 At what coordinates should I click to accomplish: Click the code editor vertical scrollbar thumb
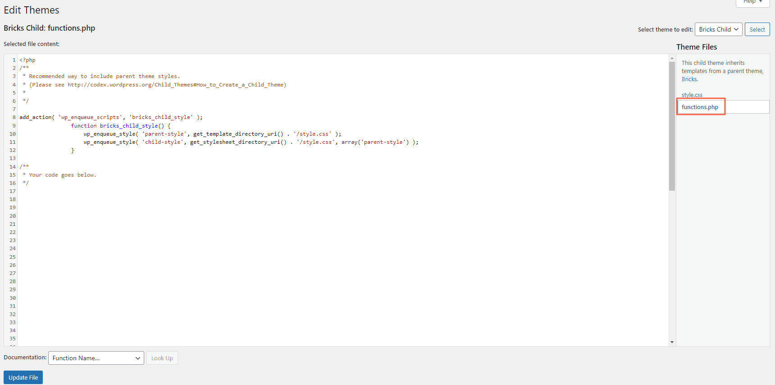(x=672, y=126)
